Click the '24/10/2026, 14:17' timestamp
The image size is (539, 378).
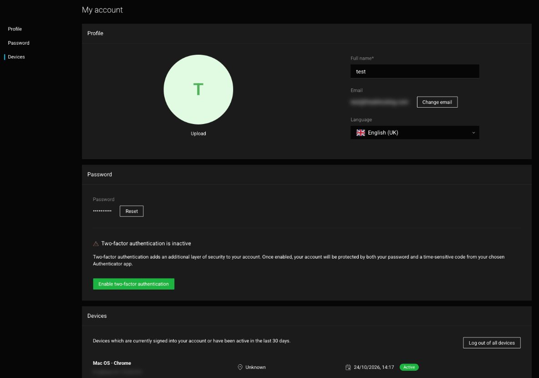coord(374,368)
